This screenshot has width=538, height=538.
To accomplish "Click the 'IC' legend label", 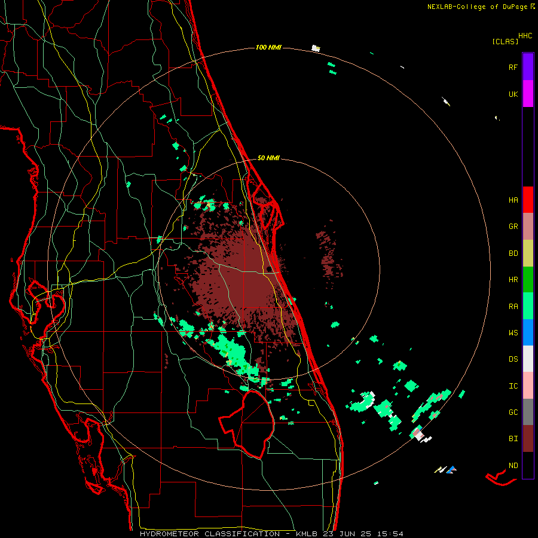I will 513,386.
